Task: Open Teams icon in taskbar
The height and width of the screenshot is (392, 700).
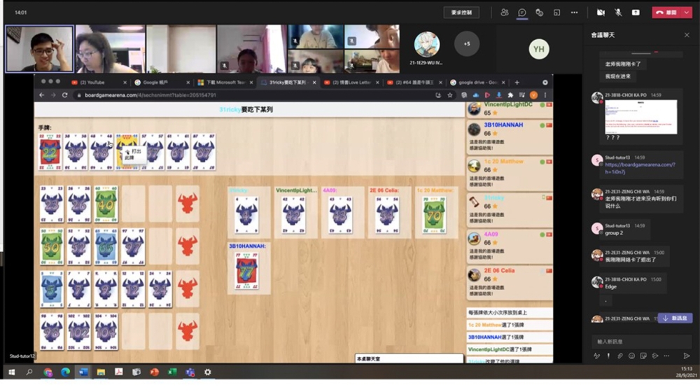Action: pos(190,372)
